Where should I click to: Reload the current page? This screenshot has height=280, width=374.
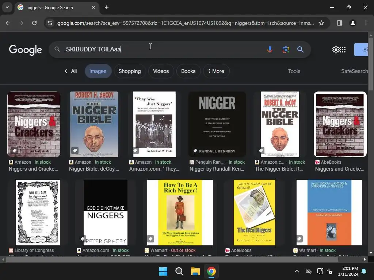(x=34, y=23)
